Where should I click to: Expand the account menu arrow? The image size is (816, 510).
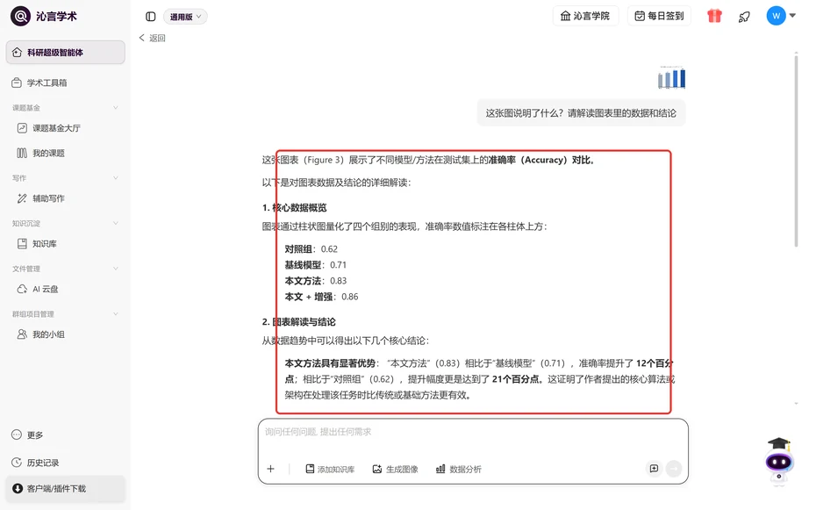click(x=792, y=16)
